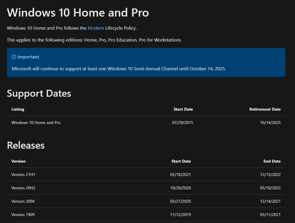Select the 'Version 2004' row label
Screen dimensions: 295x223
(x=23, y=201)
